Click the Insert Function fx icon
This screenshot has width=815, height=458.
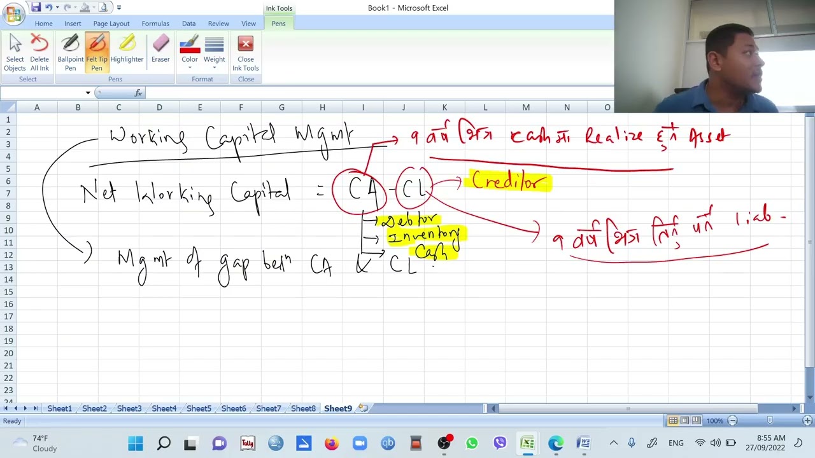point(138,93)
